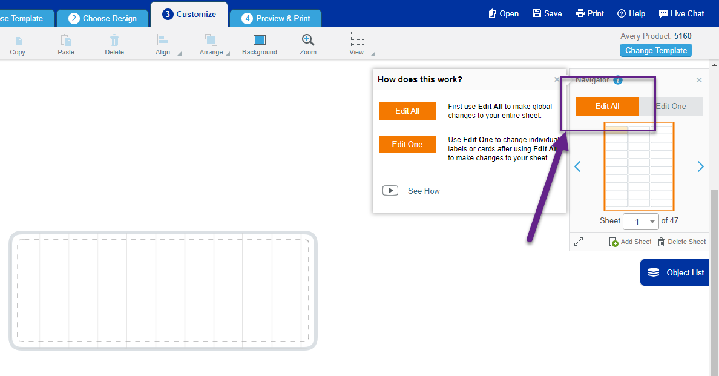Screen dimensions: 719x376
Task: Go to the next sheet arrow
Action: [700, 167]
